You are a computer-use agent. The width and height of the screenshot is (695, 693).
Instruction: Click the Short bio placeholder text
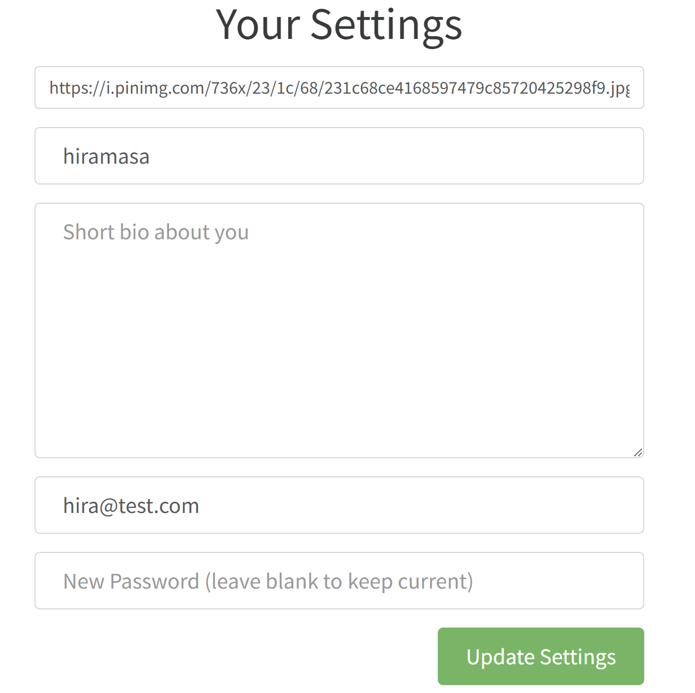point(156,232)
